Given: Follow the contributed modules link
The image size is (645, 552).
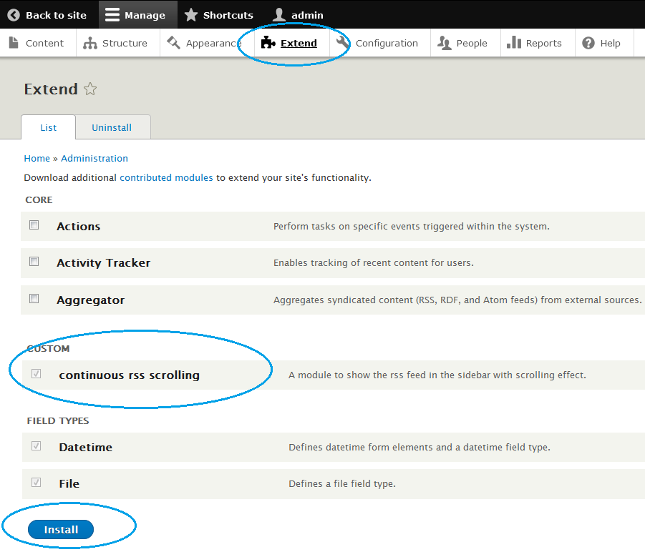Looking at the screenshot, I should (166, 177).
